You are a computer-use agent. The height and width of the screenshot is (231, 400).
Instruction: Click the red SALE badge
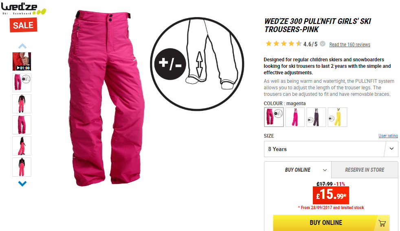(x=24, y=25)
